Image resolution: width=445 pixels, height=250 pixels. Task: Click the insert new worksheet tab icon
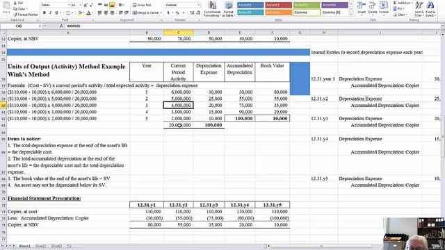69,246
